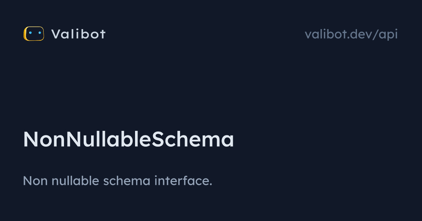Open the valibot.dev/api link

pyautogui.click(x=351, y=34)
